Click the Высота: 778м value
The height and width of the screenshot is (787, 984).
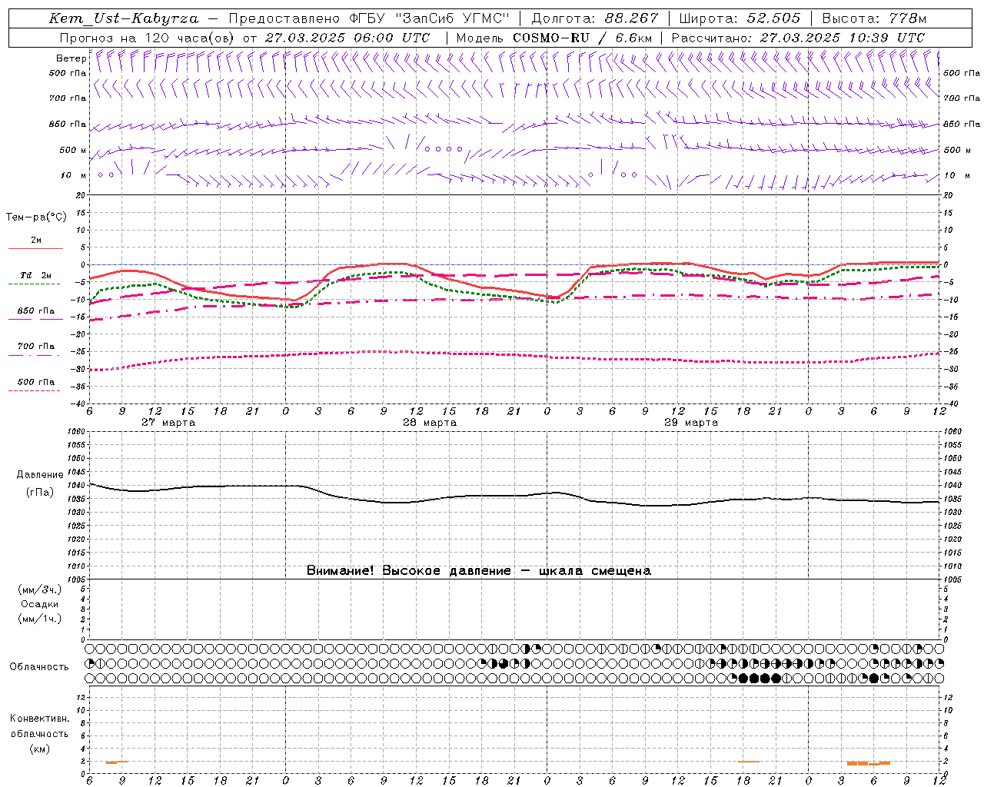874,18
